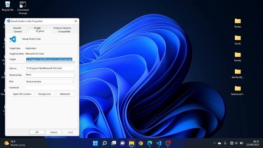Open taskbar Search

coord(104,143)
